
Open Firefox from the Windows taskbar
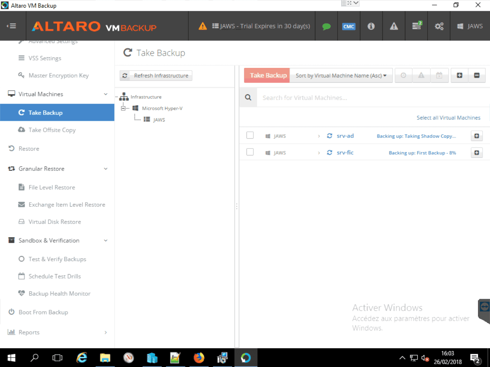click(199, 358)
